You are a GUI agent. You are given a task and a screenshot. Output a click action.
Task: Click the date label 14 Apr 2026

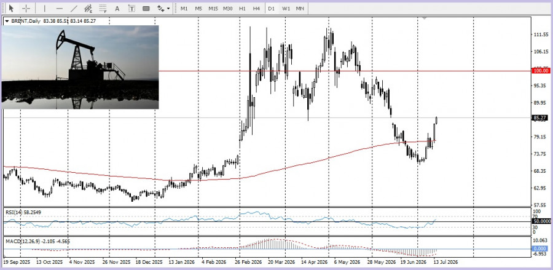pos(314,262)
